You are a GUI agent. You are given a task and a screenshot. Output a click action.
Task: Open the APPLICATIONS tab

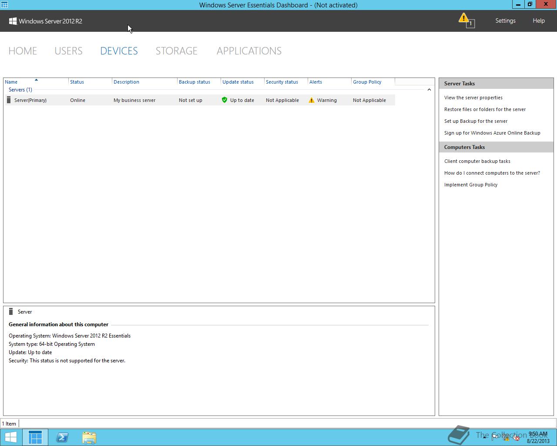coord(249,51)
